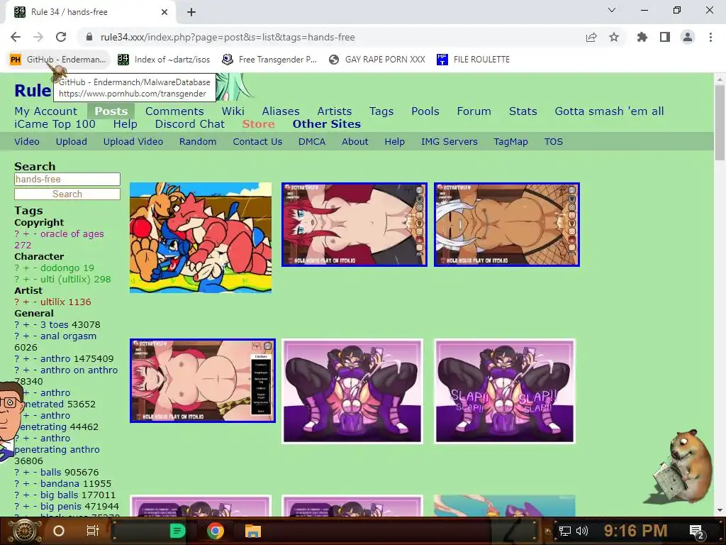The image size is (726, 545).
Task: Open Help next to iCame Top 100
Action: (125, 124)
